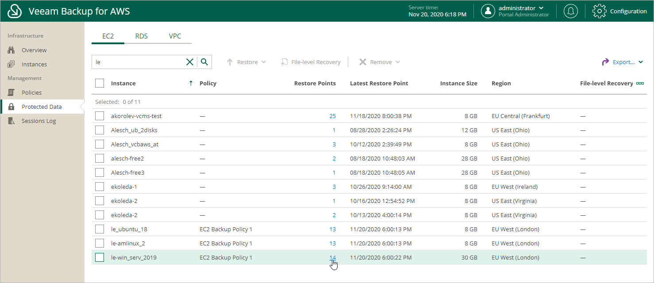Click the File-level Recovery button
This screenshot has width=654, height=283.
tap(311, 62)
